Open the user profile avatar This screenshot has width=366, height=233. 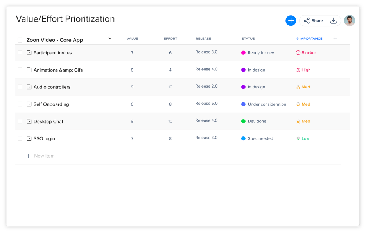349,21
